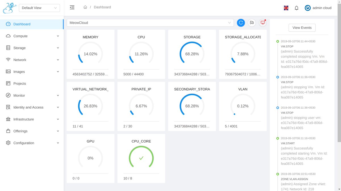341x191 pixels.
Task: Expand the Infrastructure menu
Action: (x=32, y=119)
